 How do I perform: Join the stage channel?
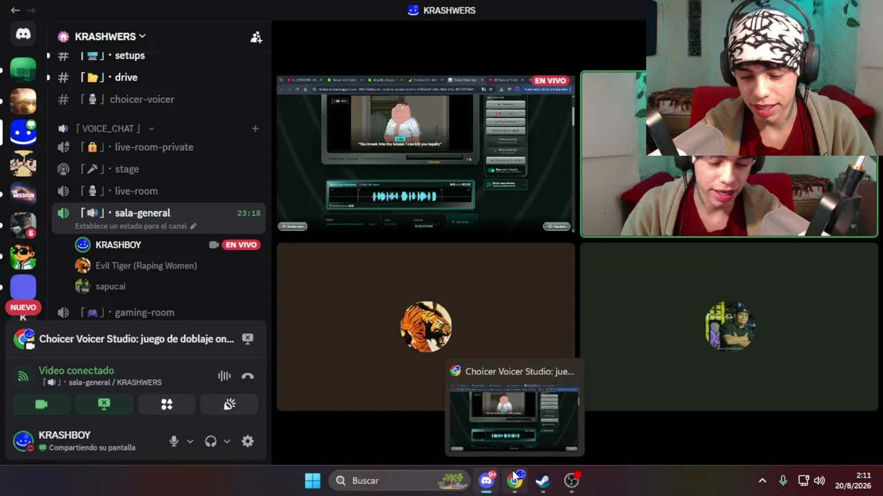(x=158, y=169)
